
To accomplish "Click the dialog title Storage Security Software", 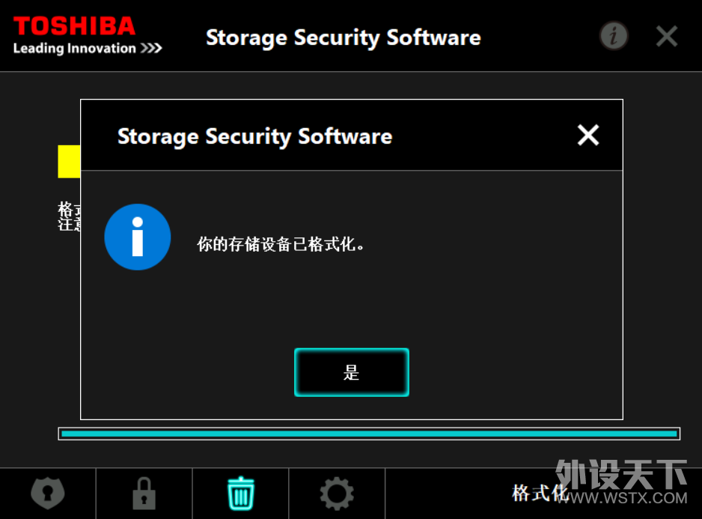I will coord(254,136).
